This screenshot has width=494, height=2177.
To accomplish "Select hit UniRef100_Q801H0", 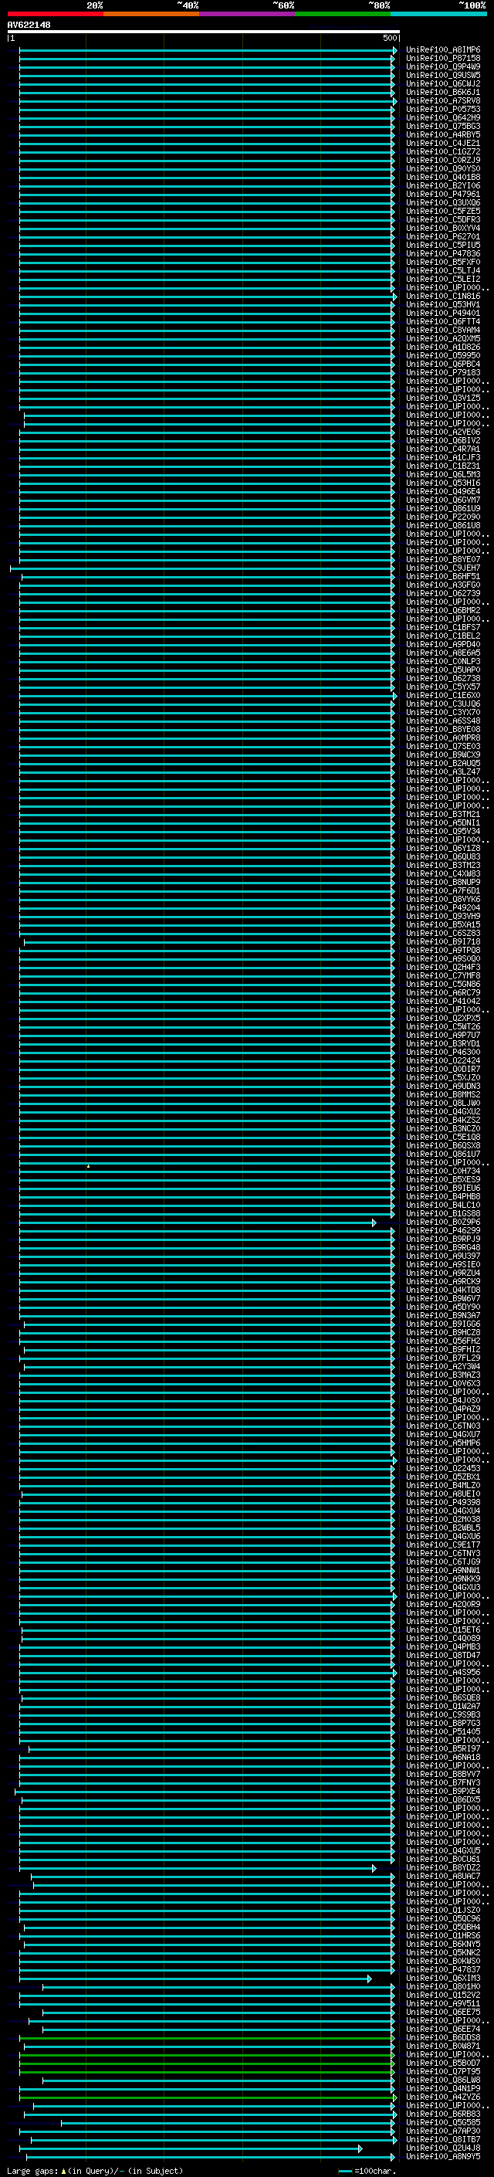I will 442,1986.
